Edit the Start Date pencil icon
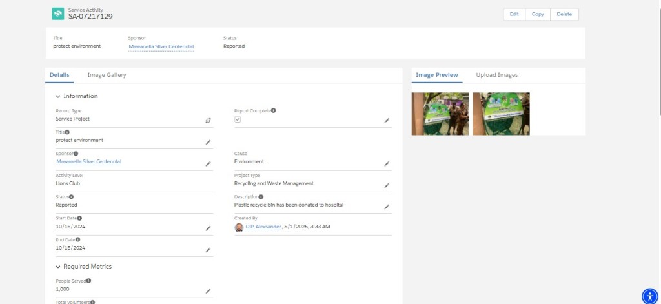 pyautogui.click(x=208, y=228)
